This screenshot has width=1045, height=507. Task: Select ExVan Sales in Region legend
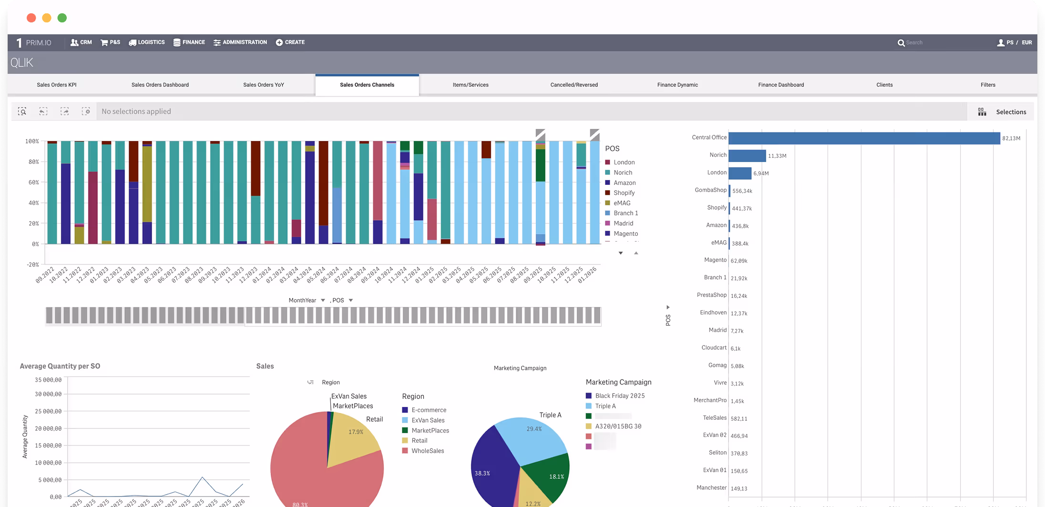[423, 420]
